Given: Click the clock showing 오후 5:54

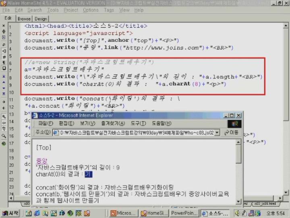Looking at the screenshot, I should [x=275, y=214].
